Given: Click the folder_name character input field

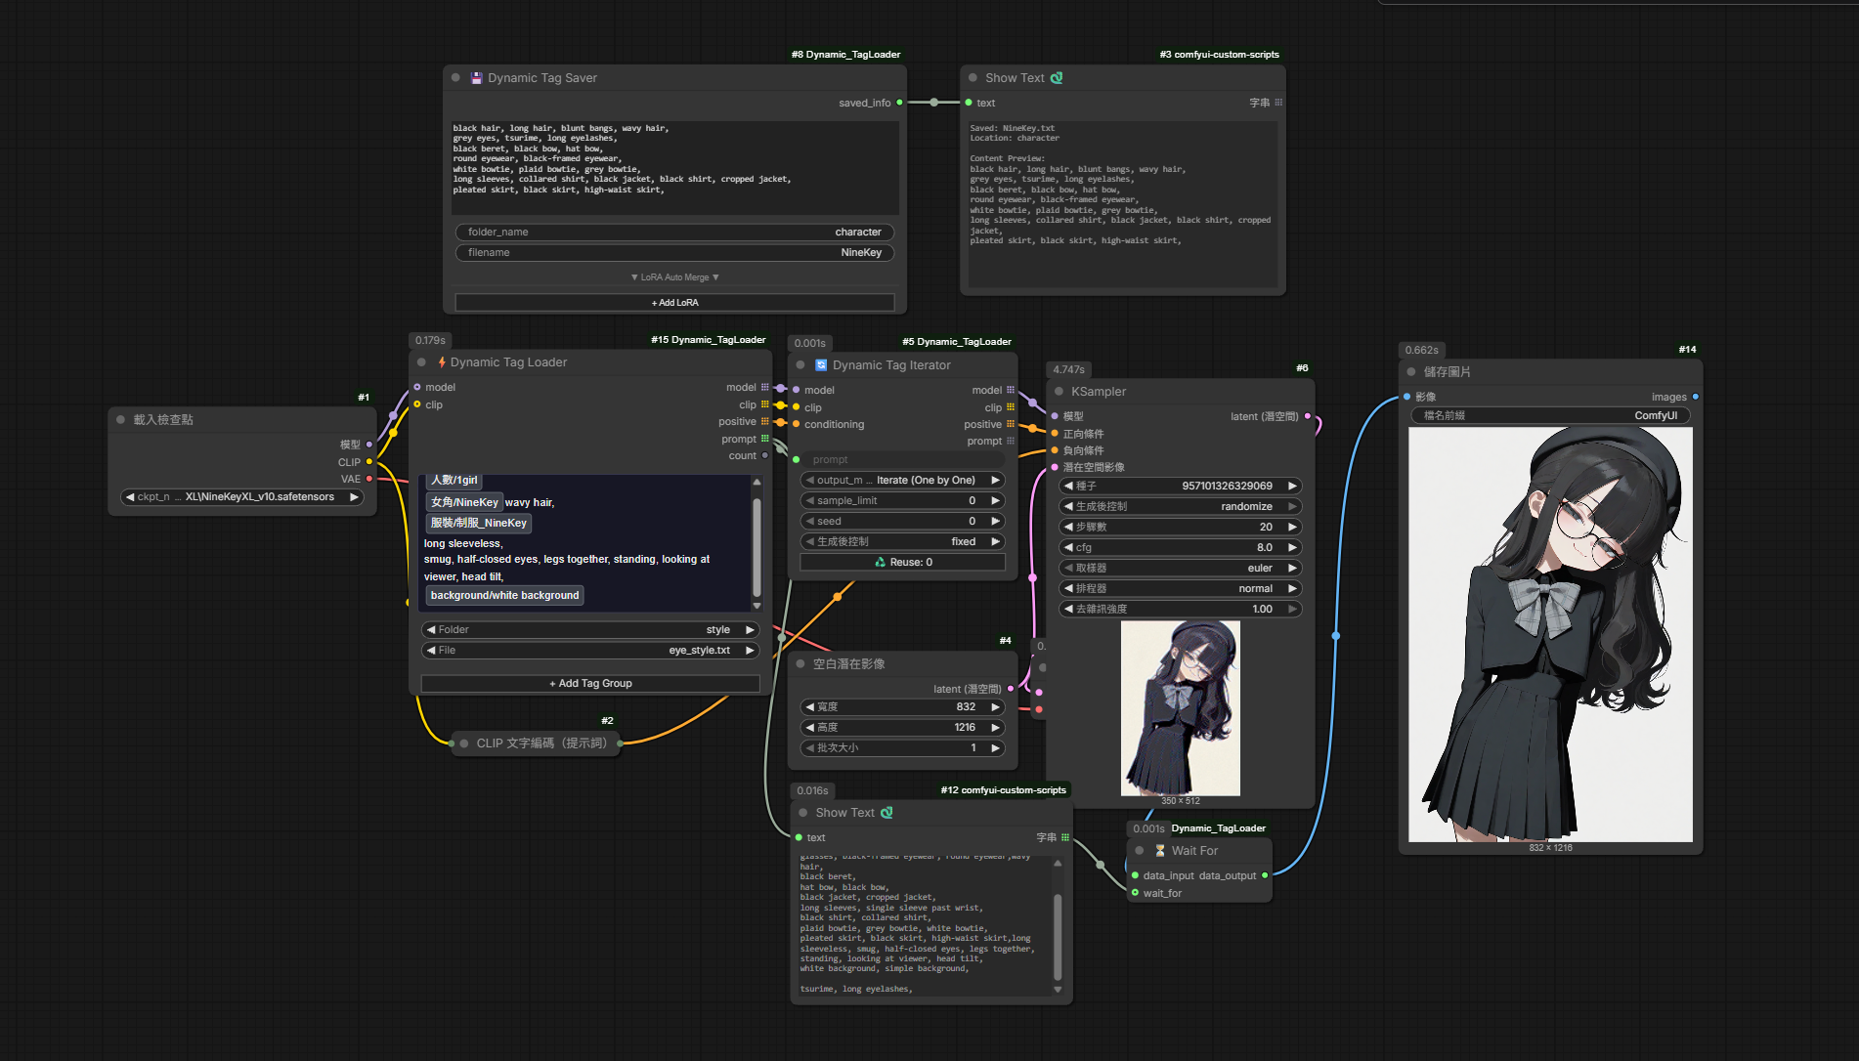Looking at the screenshot, I should tap(674, 233).
